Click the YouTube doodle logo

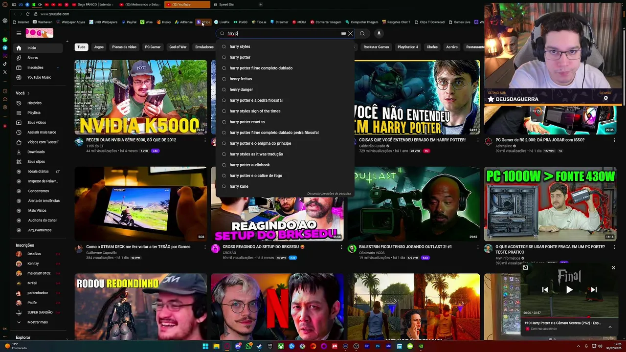coord(40,33)
